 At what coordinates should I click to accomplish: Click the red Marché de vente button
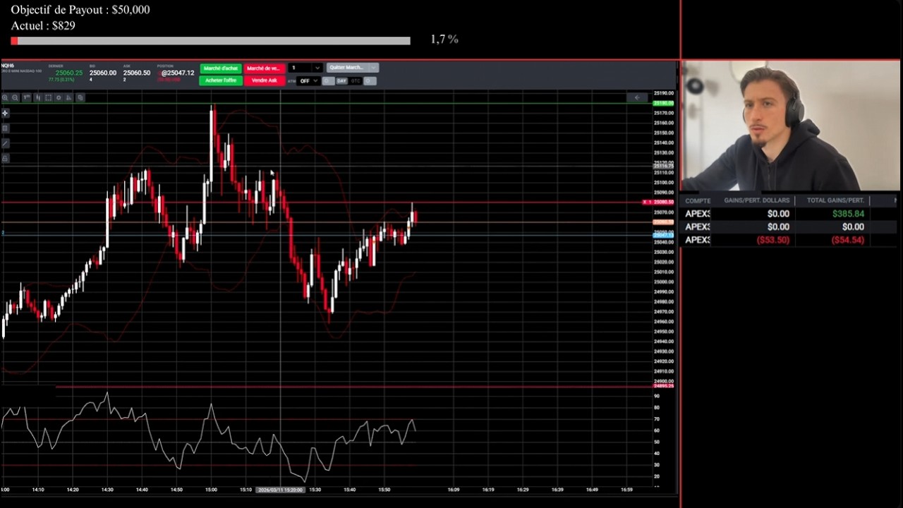click(x=264, y=68)
